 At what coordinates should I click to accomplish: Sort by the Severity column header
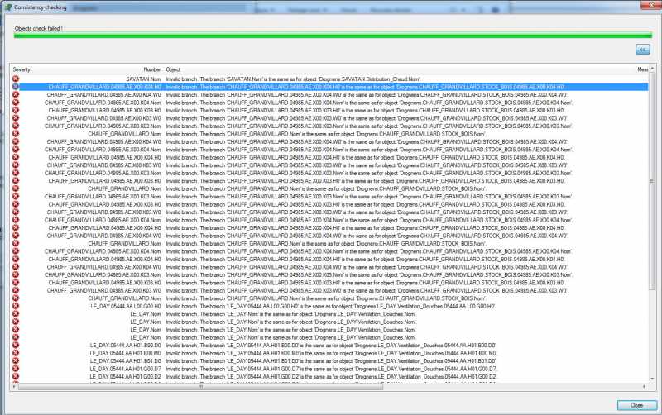(22, 69)
